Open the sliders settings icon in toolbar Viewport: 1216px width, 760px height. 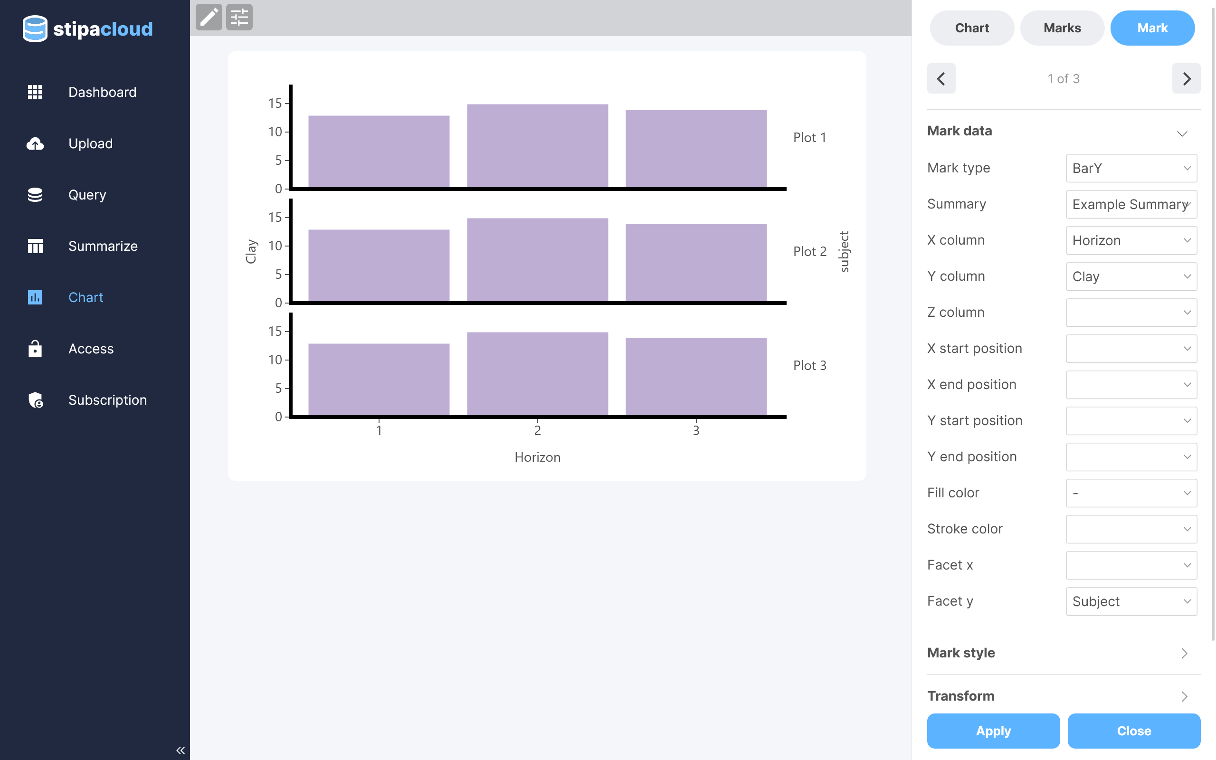tap(239, 17)
